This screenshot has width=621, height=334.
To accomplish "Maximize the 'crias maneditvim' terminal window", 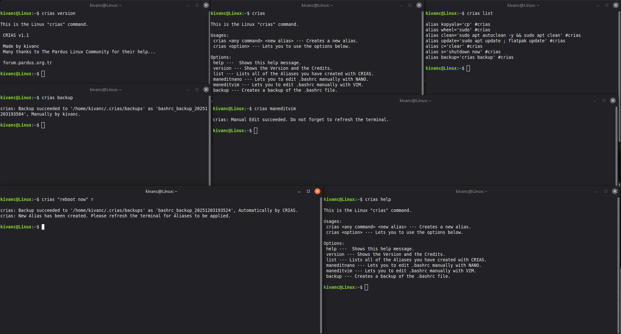I will pos(604,100).
